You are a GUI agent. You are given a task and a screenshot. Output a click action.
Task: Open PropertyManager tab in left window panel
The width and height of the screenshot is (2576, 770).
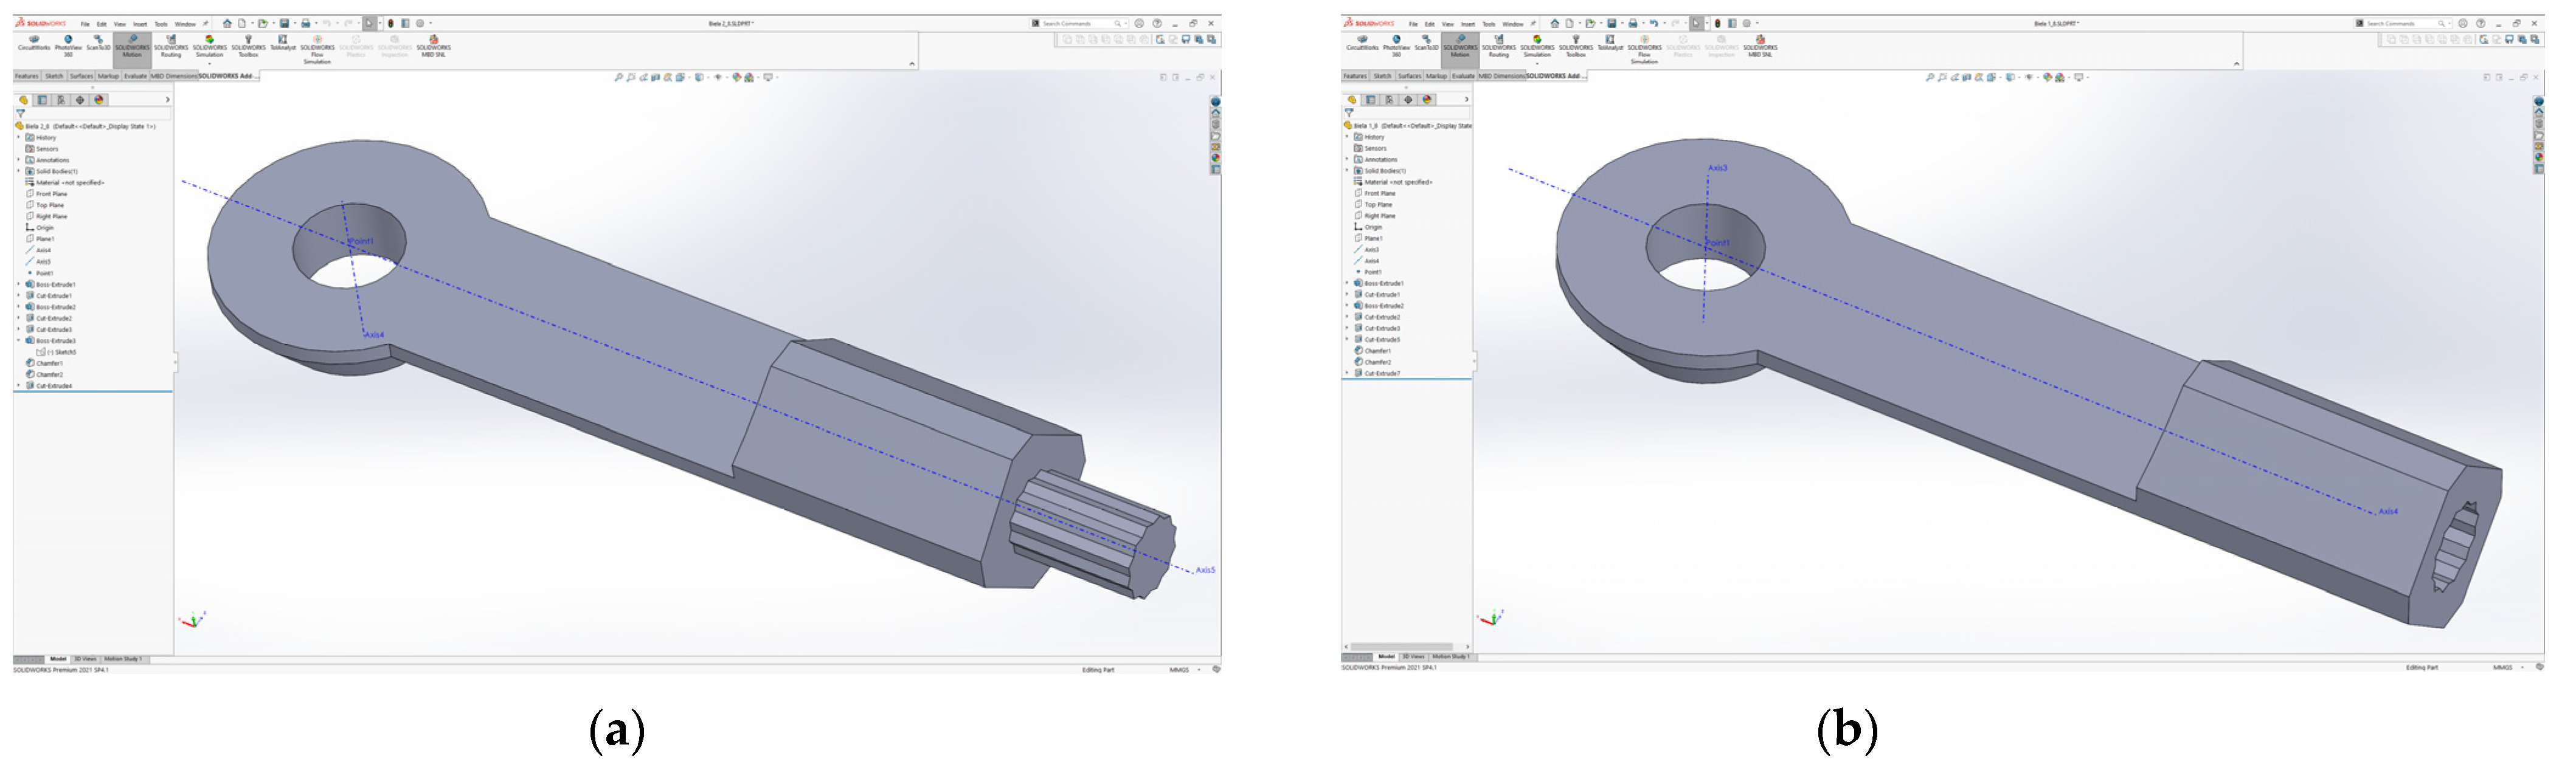pos(42,100)
